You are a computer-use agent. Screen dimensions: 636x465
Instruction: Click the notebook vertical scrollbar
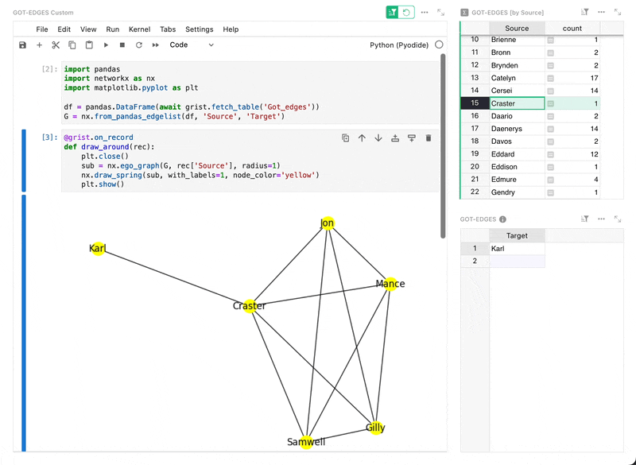pyautogui.click(x=443, y=143)
